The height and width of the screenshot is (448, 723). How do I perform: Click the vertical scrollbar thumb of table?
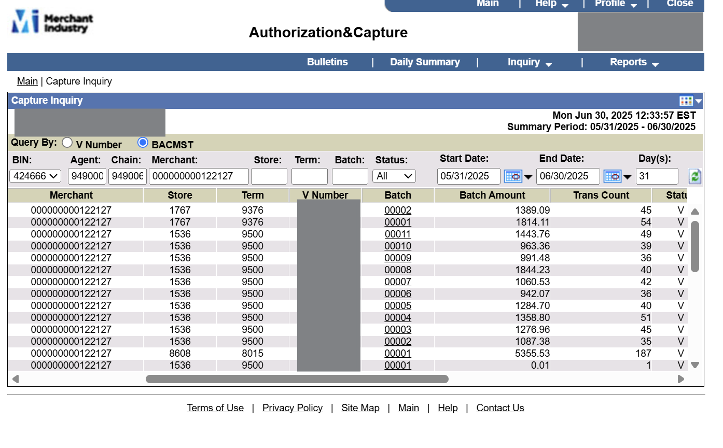pyautogui.click(x=695, y=246)
